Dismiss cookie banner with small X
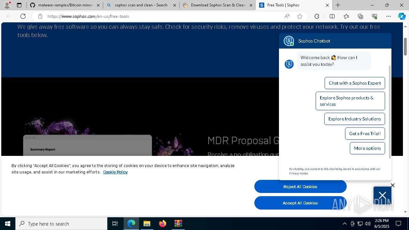Image resolution: width=409 pixels, height=230 pixels. [393, 185]
